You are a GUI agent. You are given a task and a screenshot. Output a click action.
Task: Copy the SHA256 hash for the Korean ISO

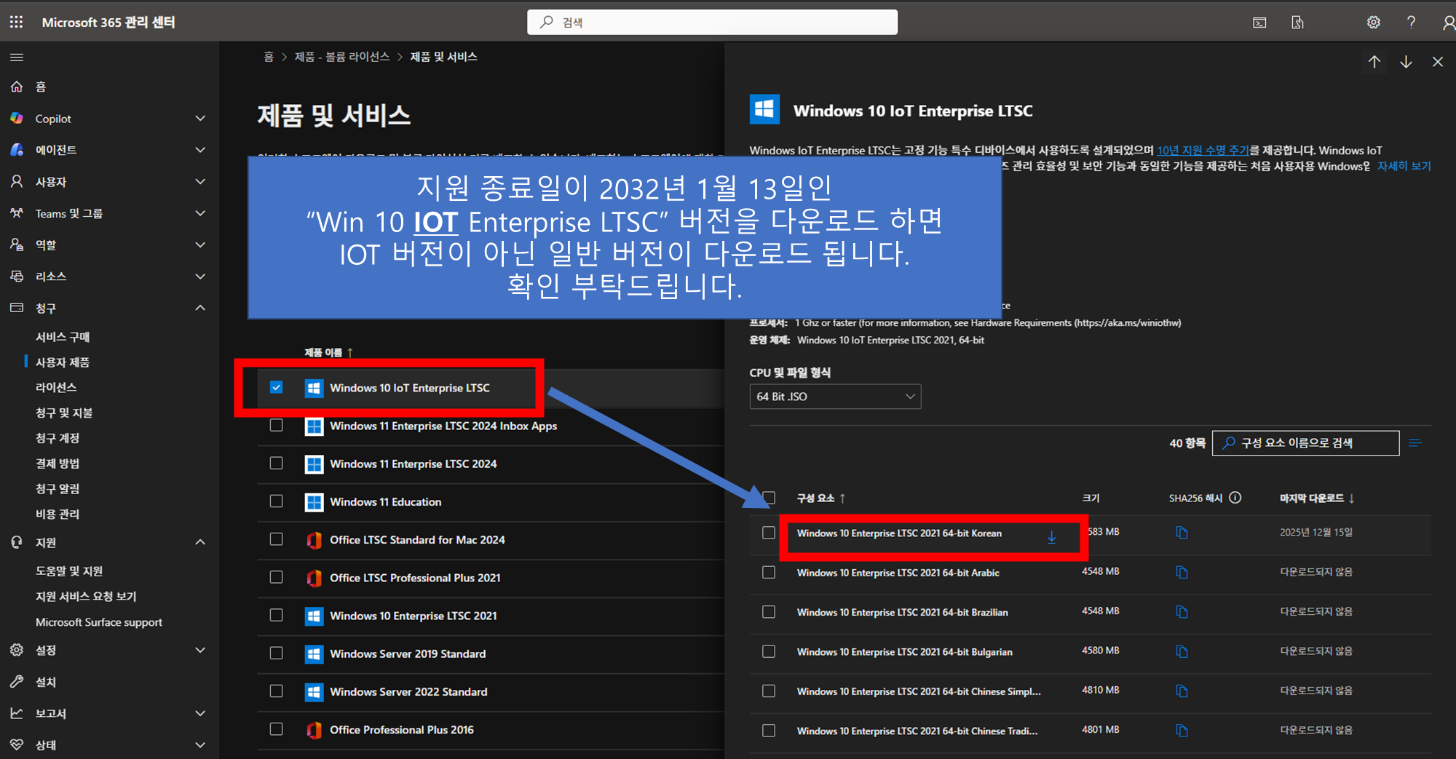pos(1182,533)
